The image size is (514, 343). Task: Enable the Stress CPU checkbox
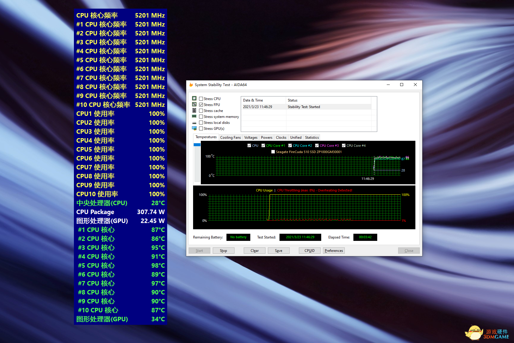(201, 99)
